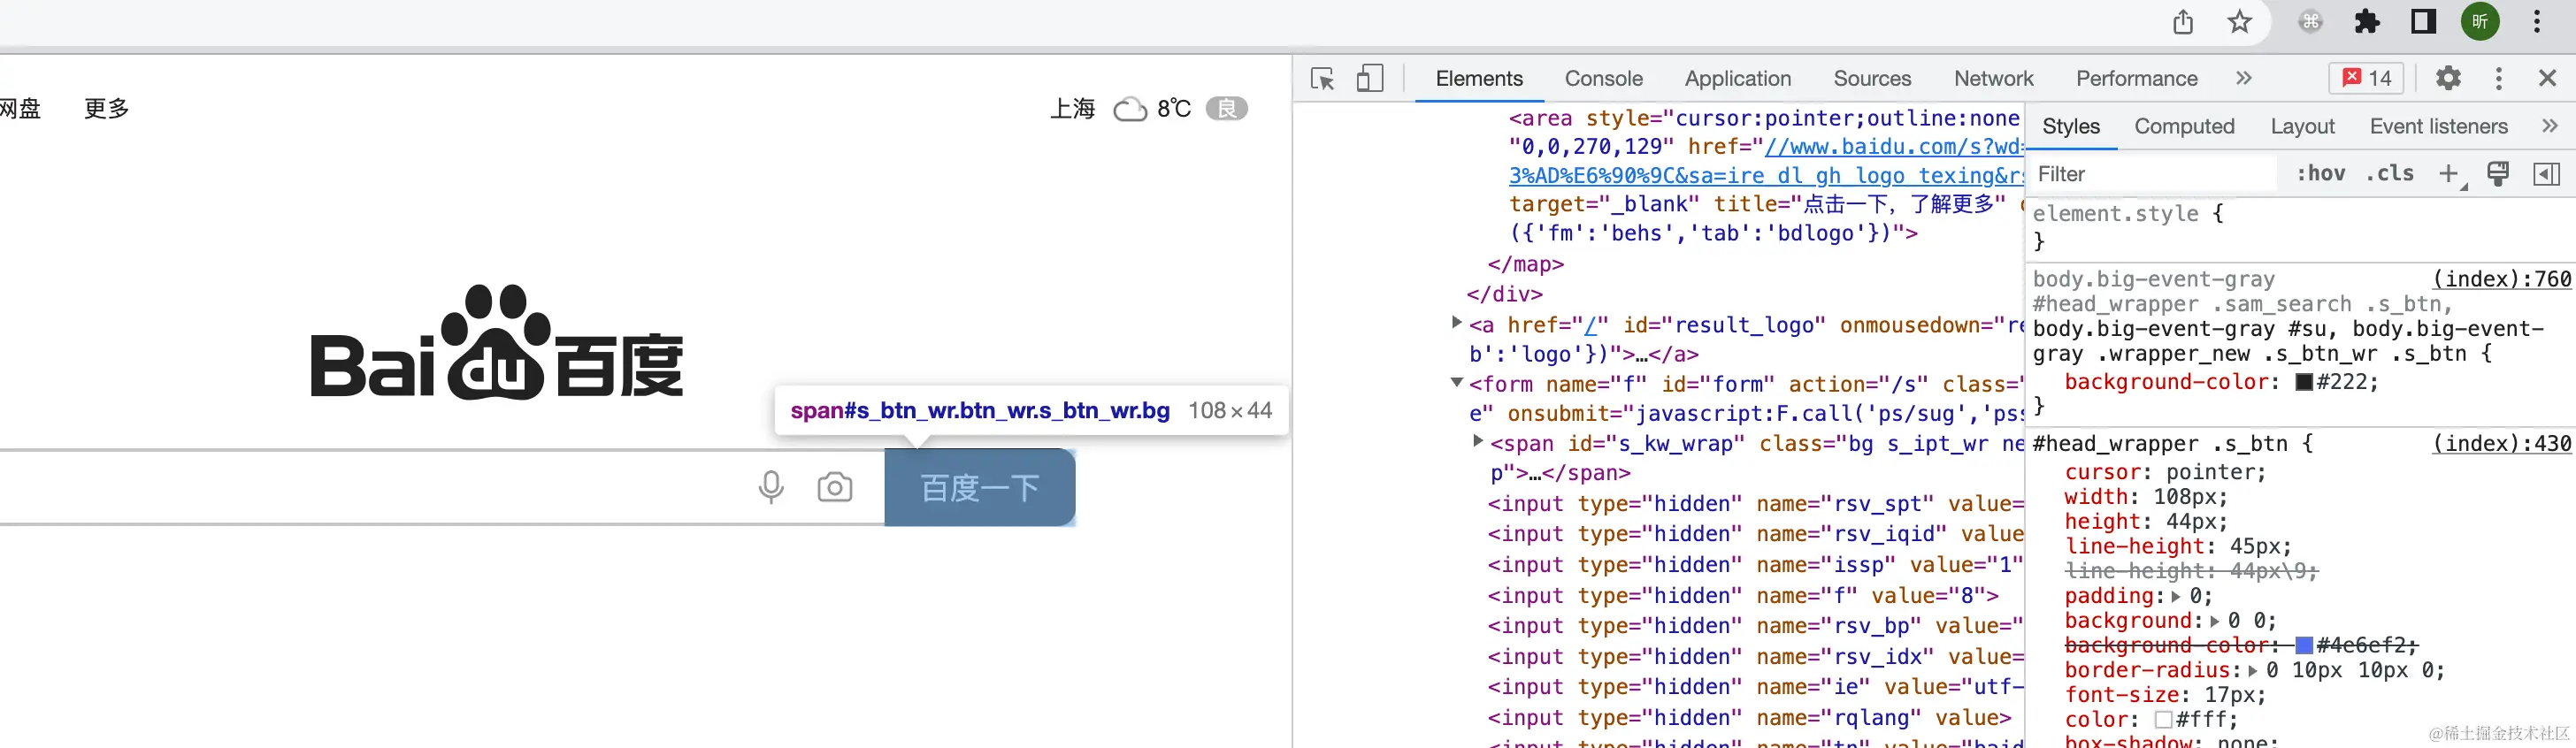This screenshot has height=748, width=2576.
Task: Click the paintbrush icon in Styles toolbar
Action: (x=2497, y=174)
